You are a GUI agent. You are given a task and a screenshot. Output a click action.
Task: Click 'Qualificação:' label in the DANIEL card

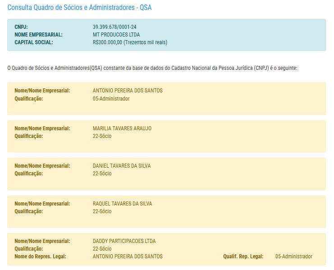tap(28, 174)
